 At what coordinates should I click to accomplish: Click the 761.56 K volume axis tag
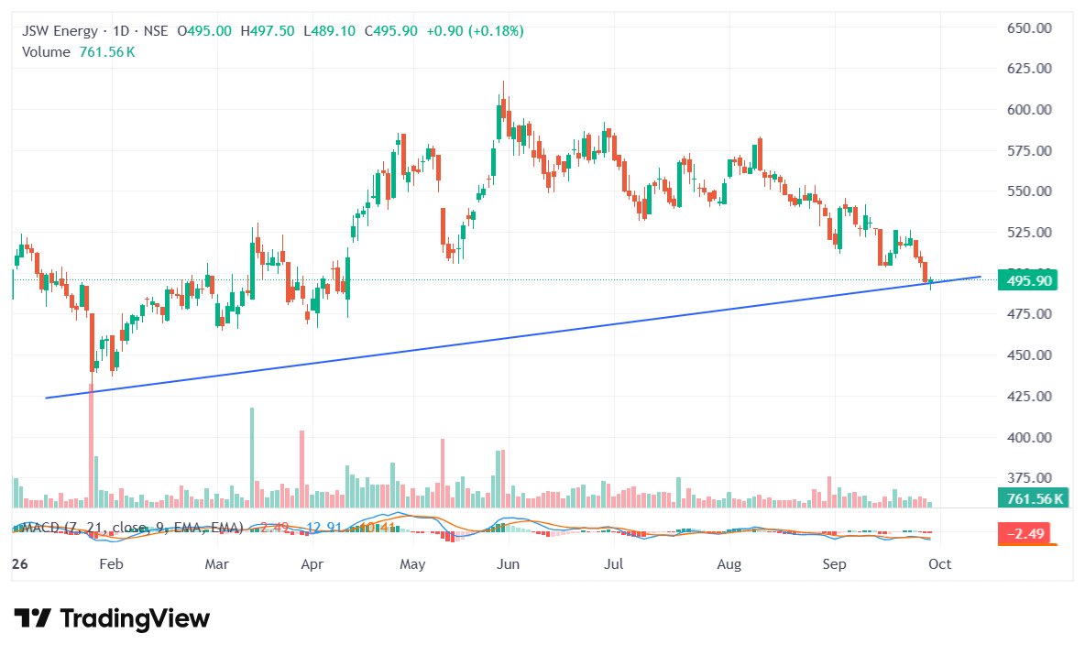pyautogui.click(x=1035, y=498)
